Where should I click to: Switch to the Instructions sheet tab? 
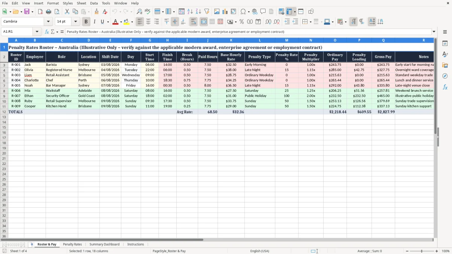tap(136, 244)
